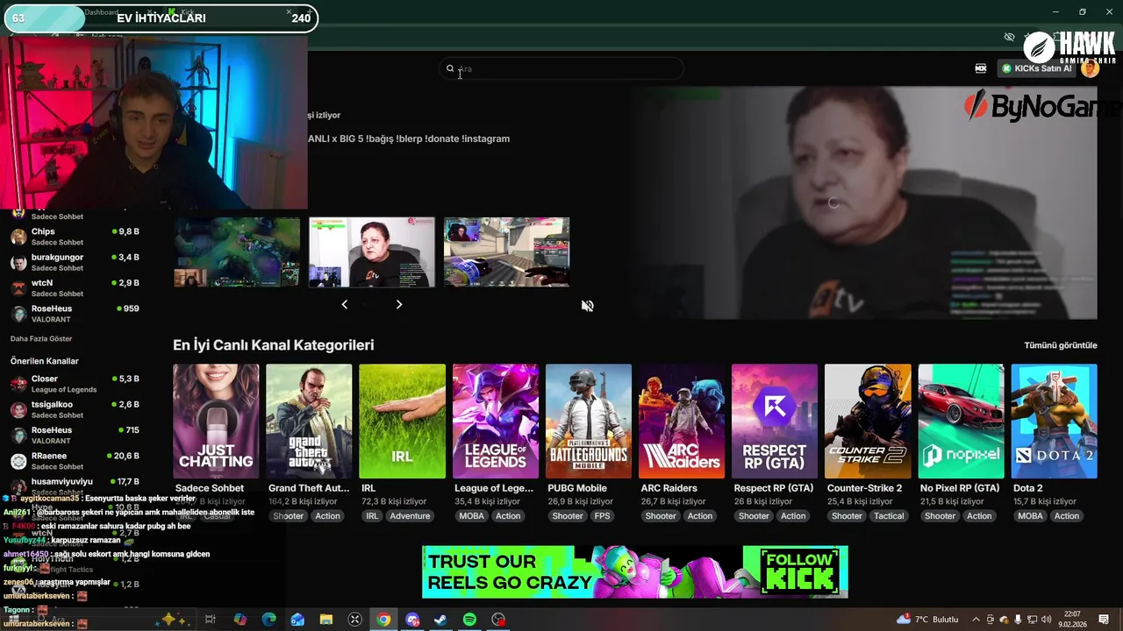Select the woman with glasses carousel thumbnail
The image size is (1123, 631).
[x=372, y=252]
